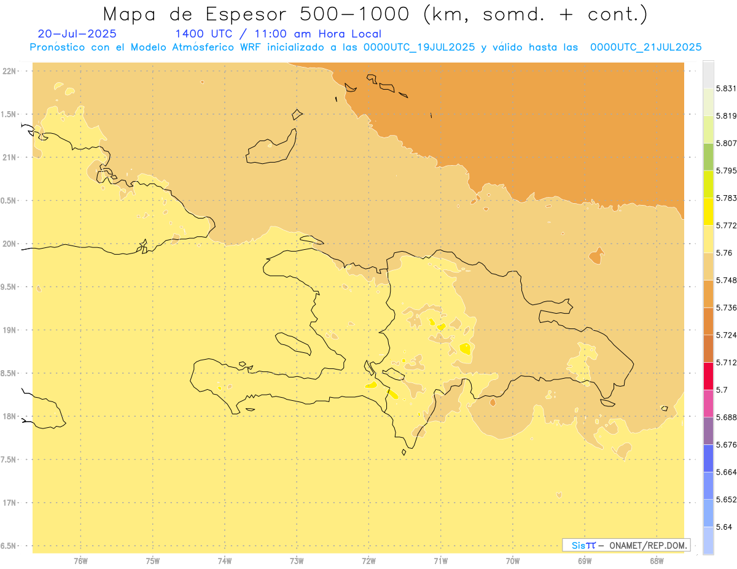
Task: Select the orange swatch between 5.748 and 5.736
Action: [708, 293]
